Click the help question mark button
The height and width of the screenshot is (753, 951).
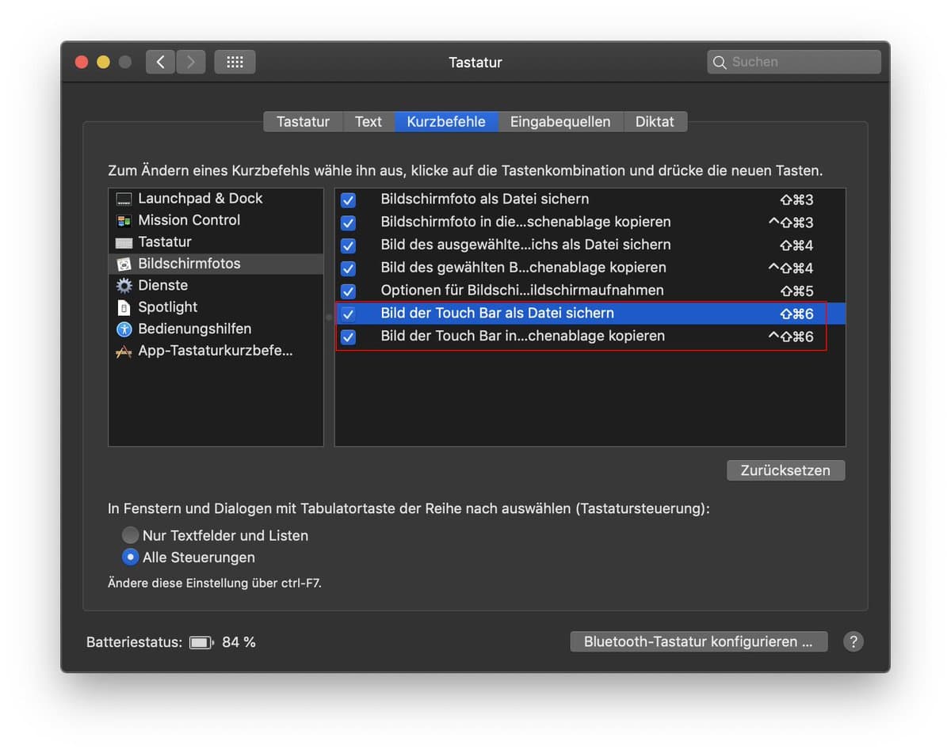click(853, 641)
